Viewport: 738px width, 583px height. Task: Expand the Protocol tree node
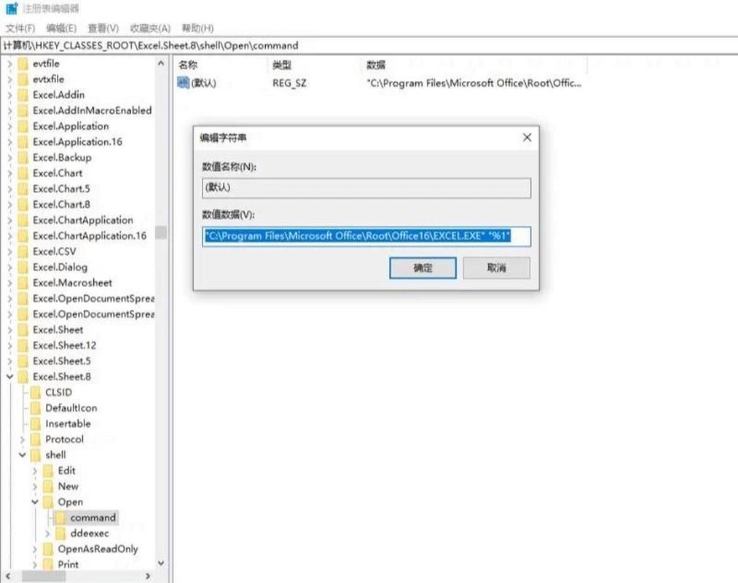click(22, 439)
